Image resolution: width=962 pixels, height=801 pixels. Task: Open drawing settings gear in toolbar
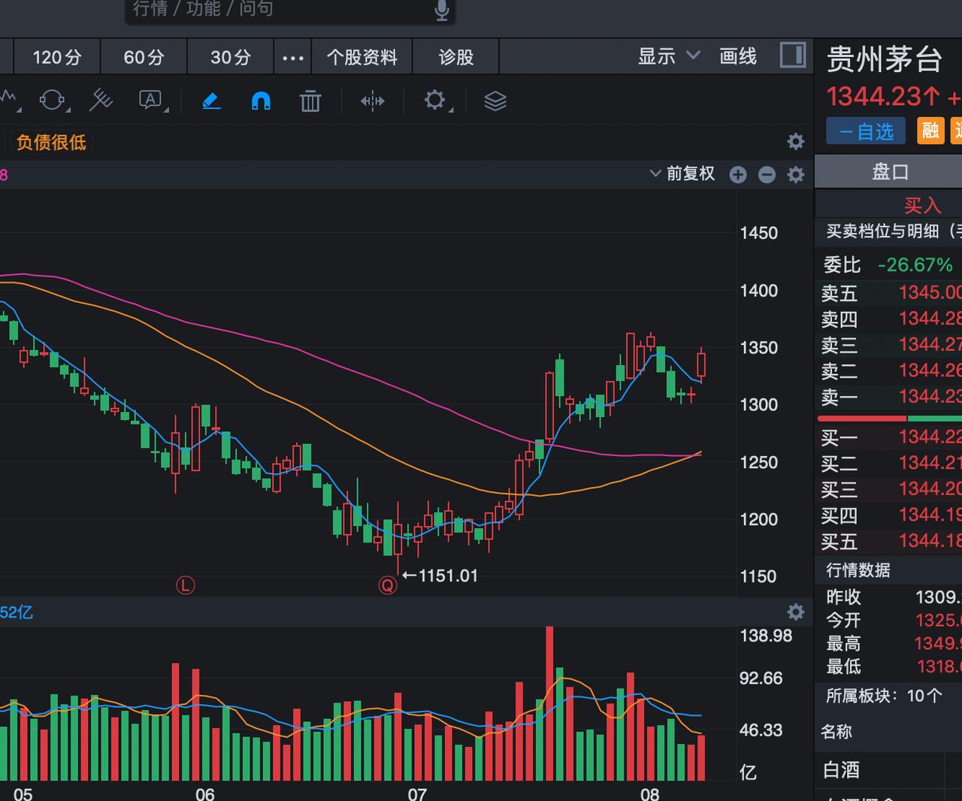pos(434,100)
